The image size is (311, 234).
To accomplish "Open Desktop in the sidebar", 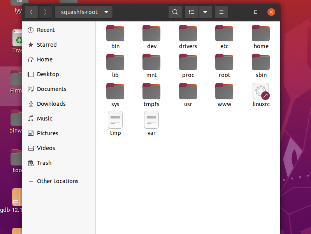I will 59,74.
